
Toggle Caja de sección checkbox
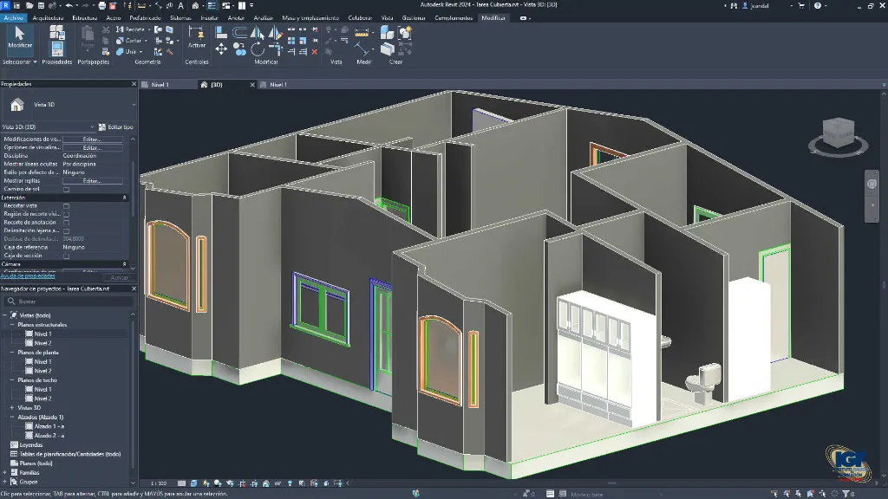66,256
